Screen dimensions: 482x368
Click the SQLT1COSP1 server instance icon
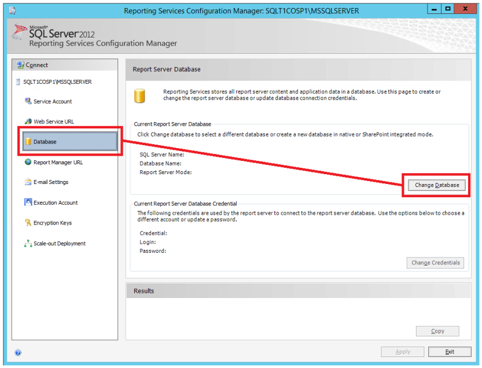click(18, 82)
